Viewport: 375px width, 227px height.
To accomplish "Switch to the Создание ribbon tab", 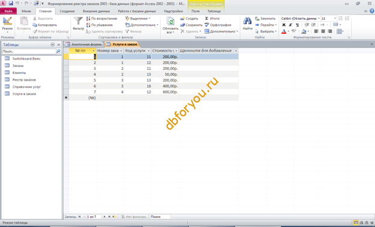I will pos(67,11).
